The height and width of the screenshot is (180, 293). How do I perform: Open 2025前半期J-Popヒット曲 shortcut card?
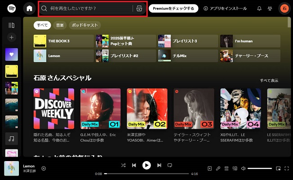pyautogui.click(x=126, y=41)
